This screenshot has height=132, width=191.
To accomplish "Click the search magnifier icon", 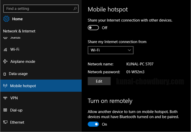I will 75,9.
